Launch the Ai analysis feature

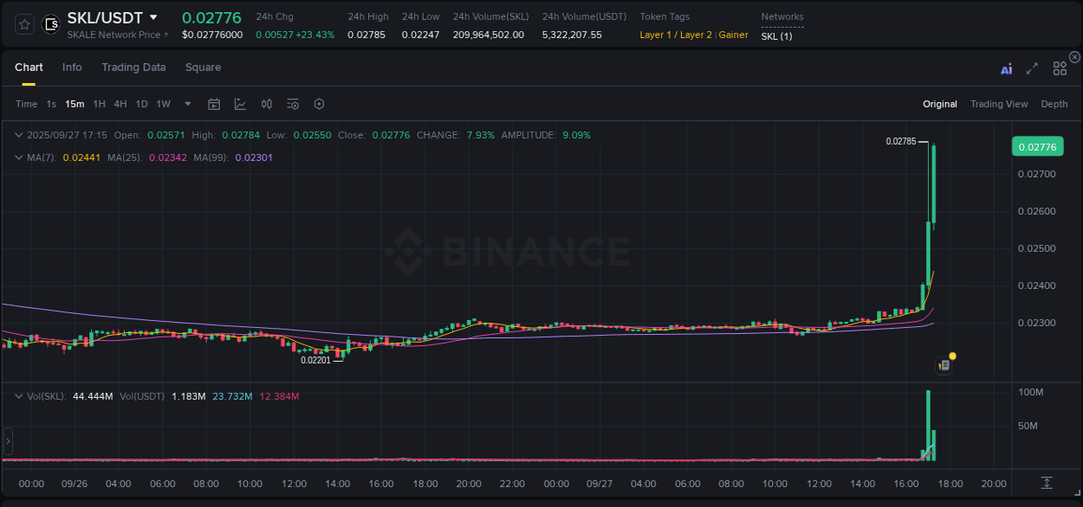point(1006,68)
